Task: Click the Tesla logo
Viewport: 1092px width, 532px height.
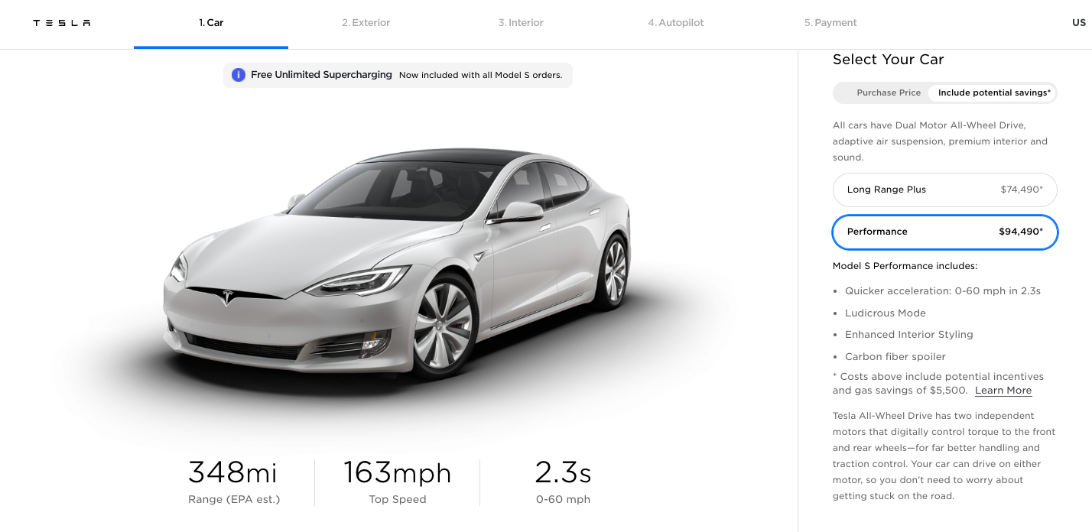Action: [x=62, y=23]
